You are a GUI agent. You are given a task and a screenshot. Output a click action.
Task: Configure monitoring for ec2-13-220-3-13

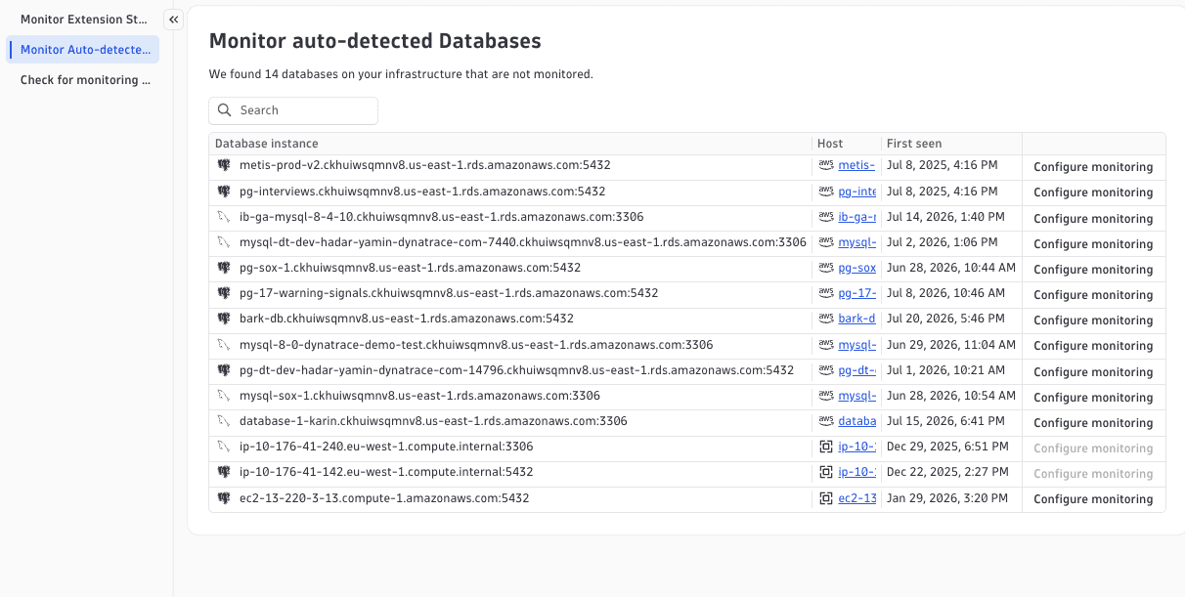[1093, 499]
